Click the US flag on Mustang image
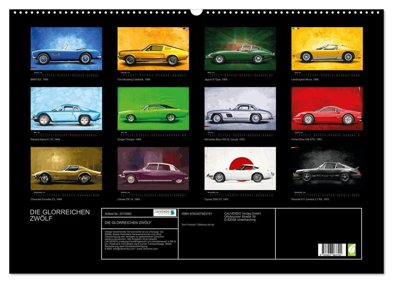The image size is (393, 283). pos(186,29)
